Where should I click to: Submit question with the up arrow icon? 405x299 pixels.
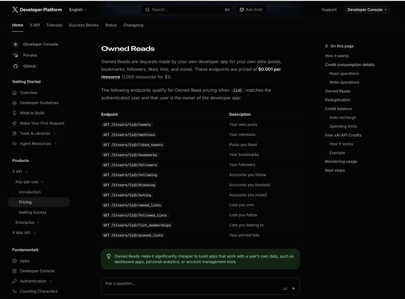click(294, 289)
